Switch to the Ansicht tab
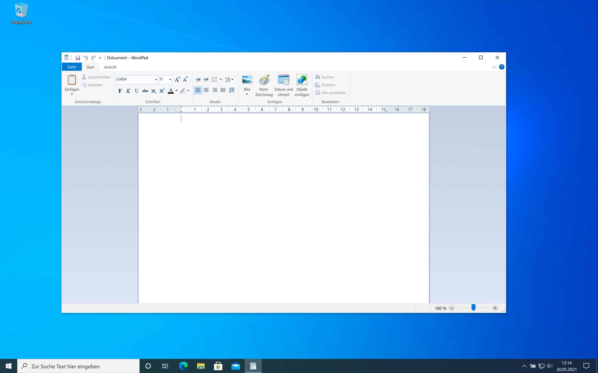 click(x=110, y=67)
